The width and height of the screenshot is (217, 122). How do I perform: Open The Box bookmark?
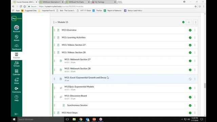(97, 11)
